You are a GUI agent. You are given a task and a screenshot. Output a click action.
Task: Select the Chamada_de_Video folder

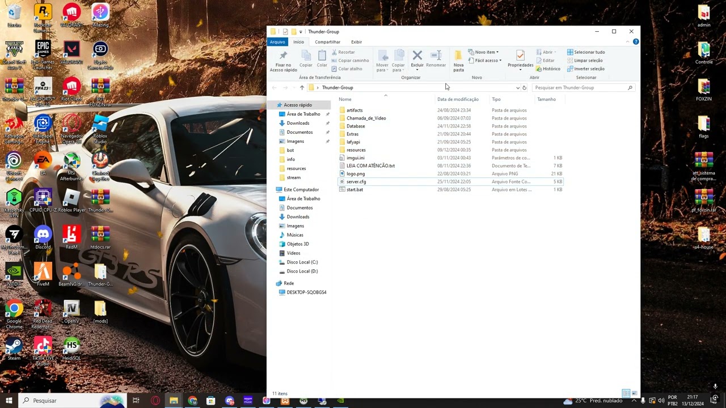450,118
